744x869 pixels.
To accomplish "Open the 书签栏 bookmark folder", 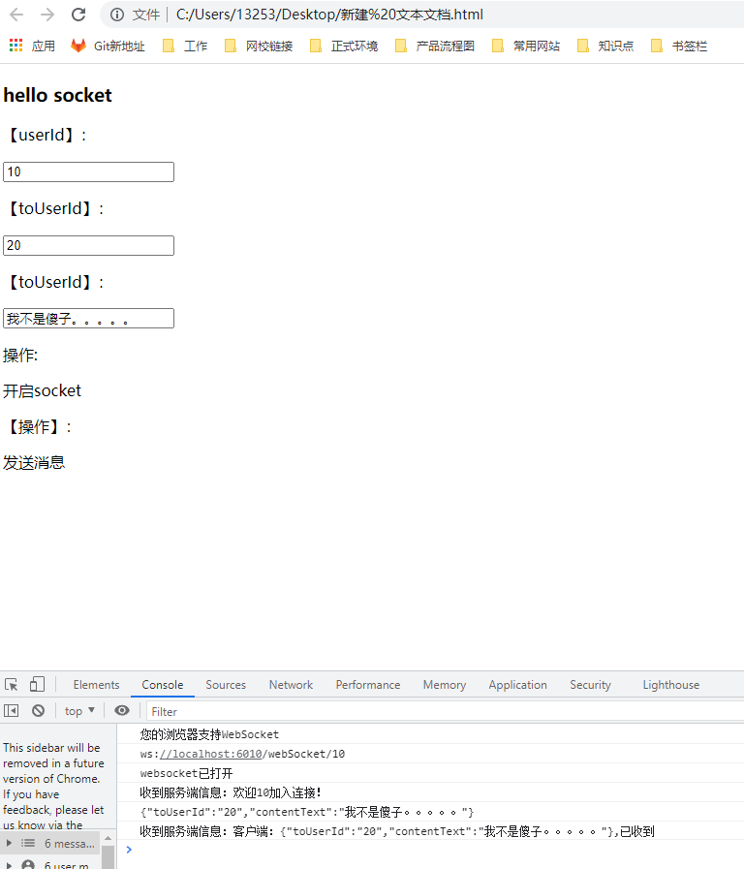I will pos(679,46).
